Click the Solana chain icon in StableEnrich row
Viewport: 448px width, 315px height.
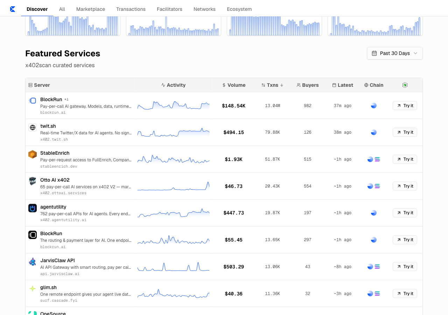(377, 159)
